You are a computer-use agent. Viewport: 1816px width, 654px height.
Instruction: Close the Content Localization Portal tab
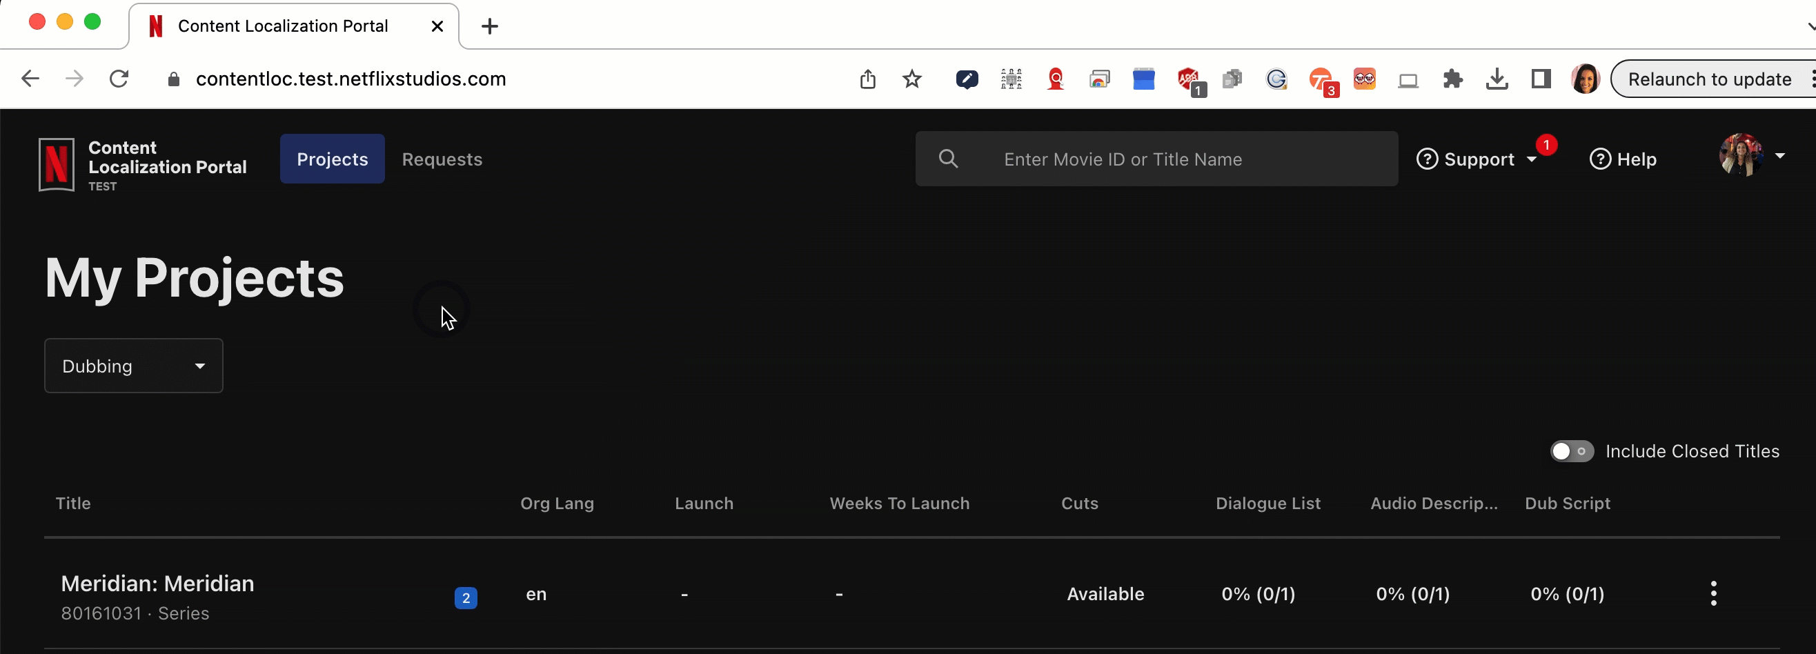coord(437,26)
